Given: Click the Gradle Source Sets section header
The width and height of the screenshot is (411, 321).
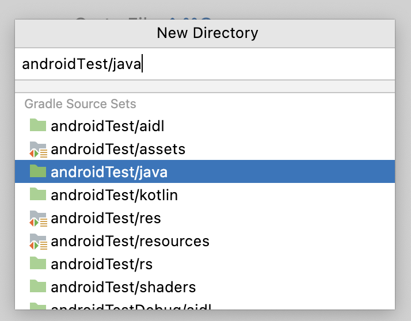Looking at the screenshot, I should click(80, 104).
